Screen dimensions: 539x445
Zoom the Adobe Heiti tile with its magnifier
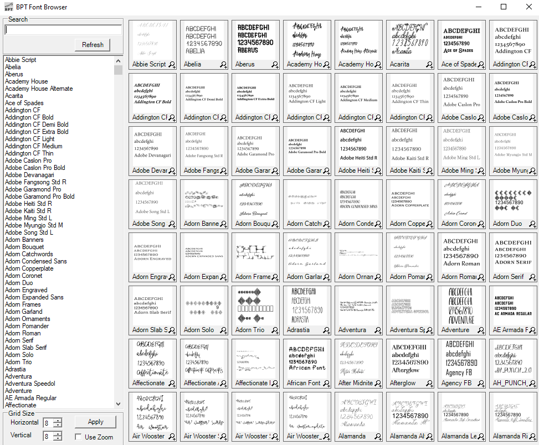pyautogui.click(x=378, y=170)
